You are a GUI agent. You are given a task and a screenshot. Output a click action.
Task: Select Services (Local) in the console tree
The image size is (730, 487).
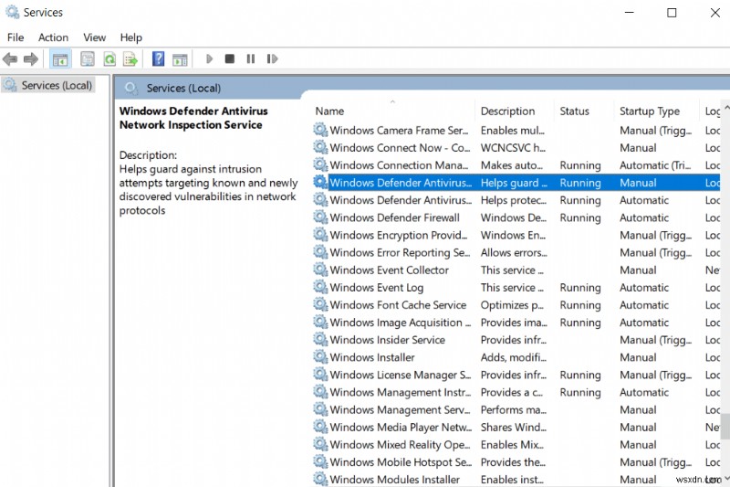[x=57, y=85]
